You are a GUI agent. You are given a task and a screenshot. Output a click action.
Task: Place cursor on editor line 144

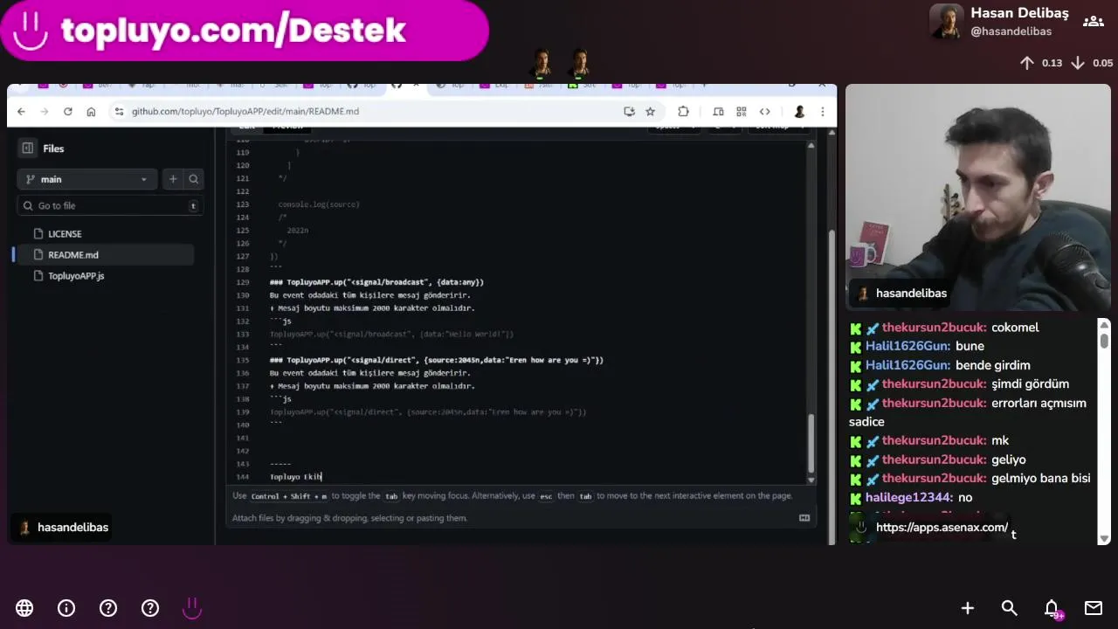tap(296, 477)
